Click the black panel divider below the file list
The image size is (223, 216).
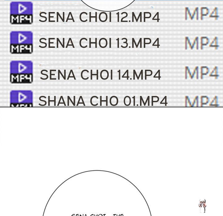[111, 107]
